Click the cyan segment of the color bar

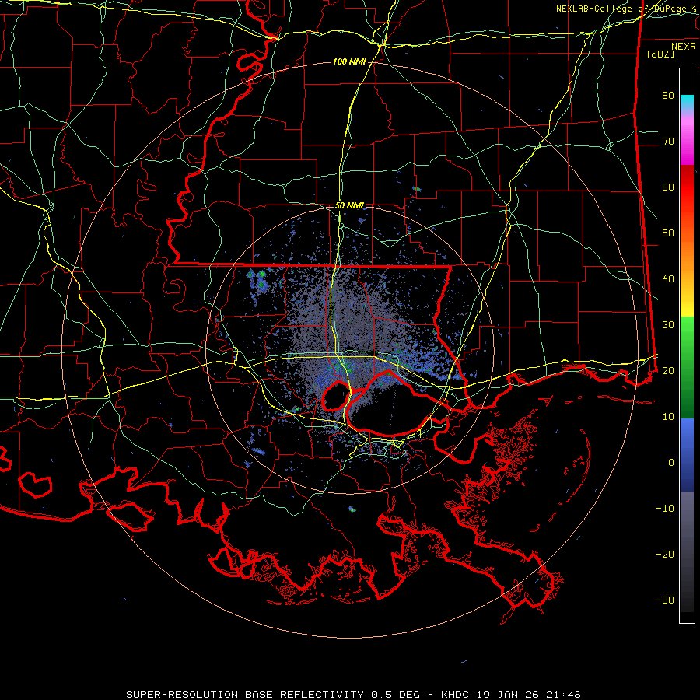(x=687, y=102)
